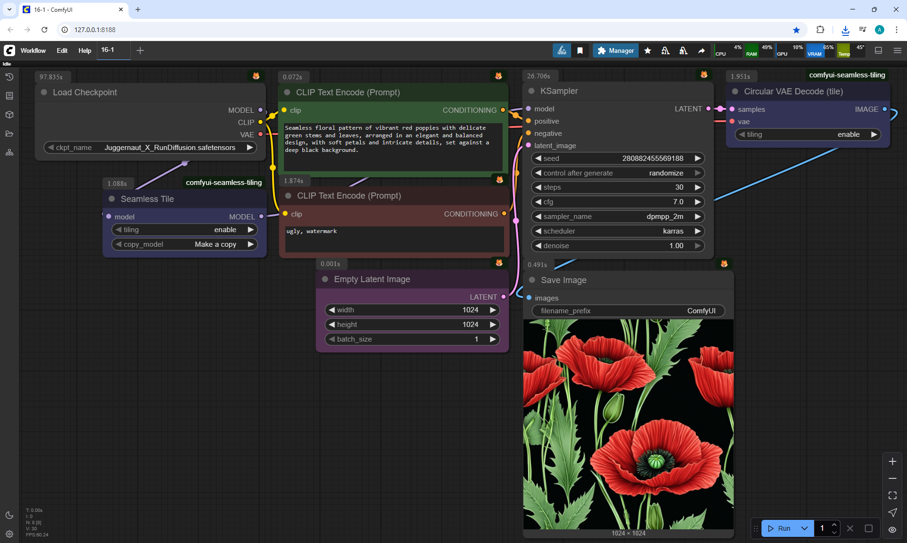Click the share arrow icon in toolbar
907x543 pixels.
702,50
